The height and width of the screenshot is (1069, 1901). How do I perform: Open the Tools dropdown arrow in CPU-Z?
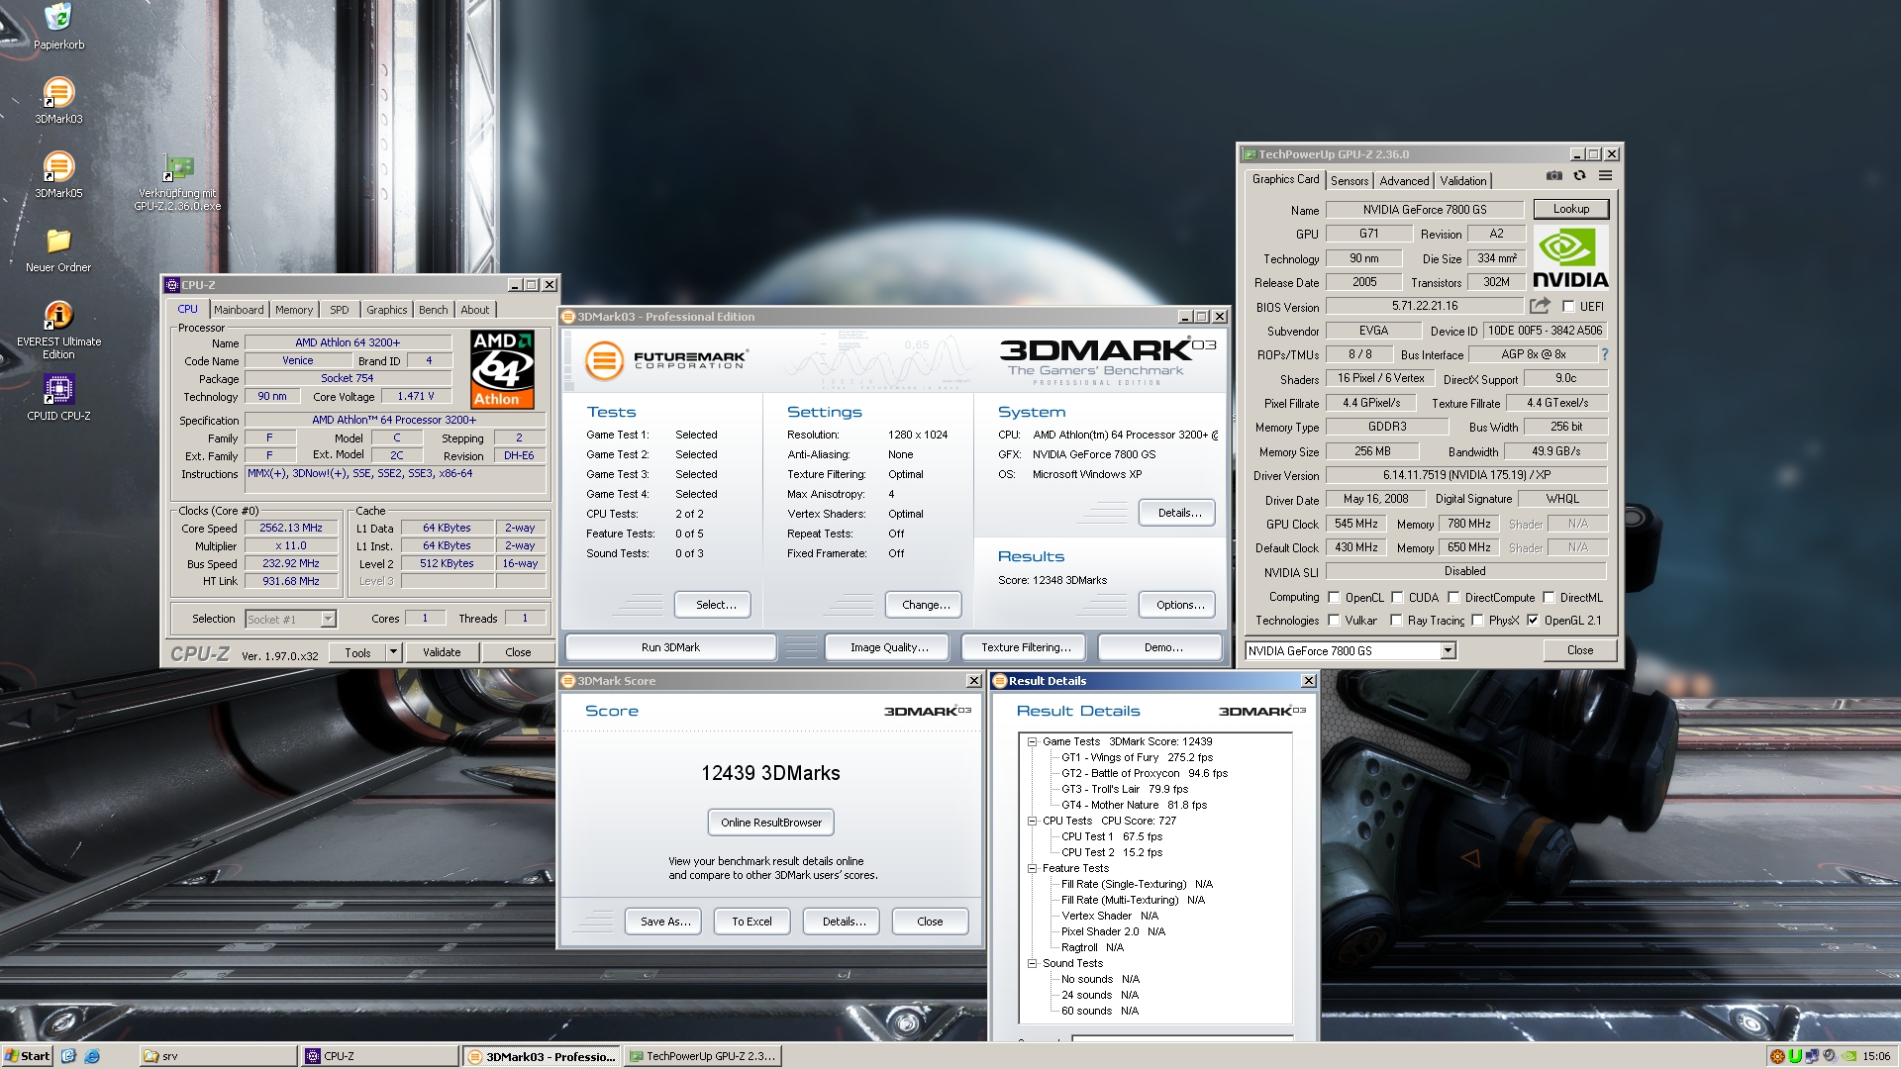click(x=393, y=652)
